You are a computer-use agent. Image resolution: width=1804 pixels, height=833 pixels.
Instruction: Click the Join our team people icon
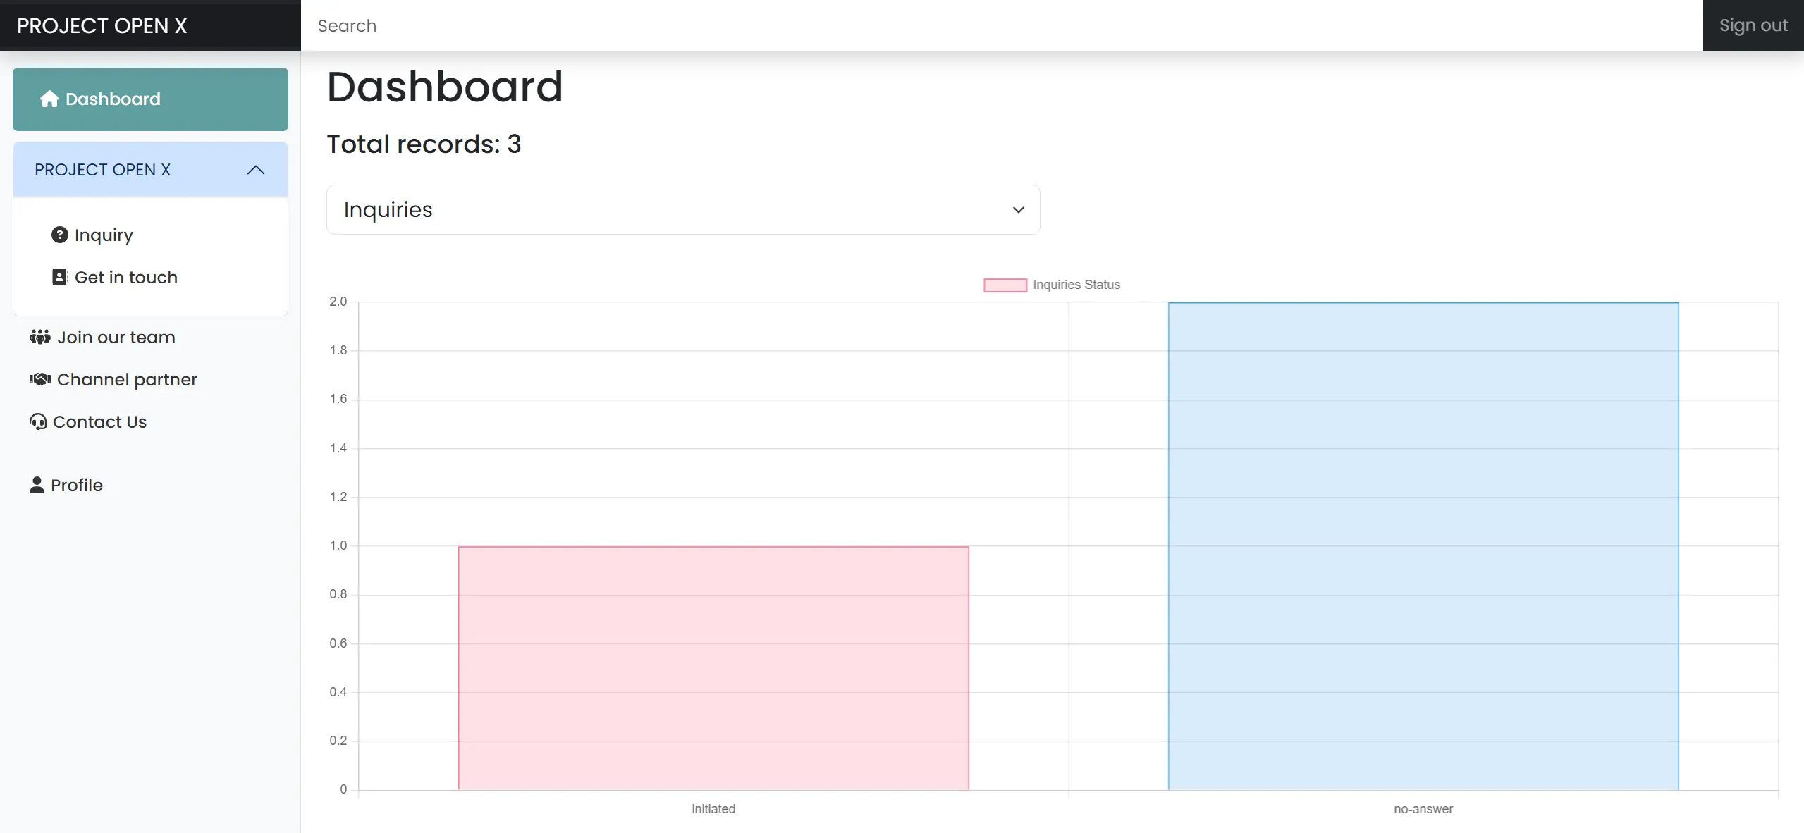(39, 337)
